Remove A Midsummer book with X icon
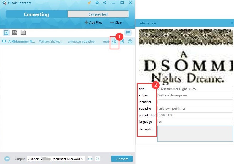This screenshot has height=164, width=234. point(130,42)
